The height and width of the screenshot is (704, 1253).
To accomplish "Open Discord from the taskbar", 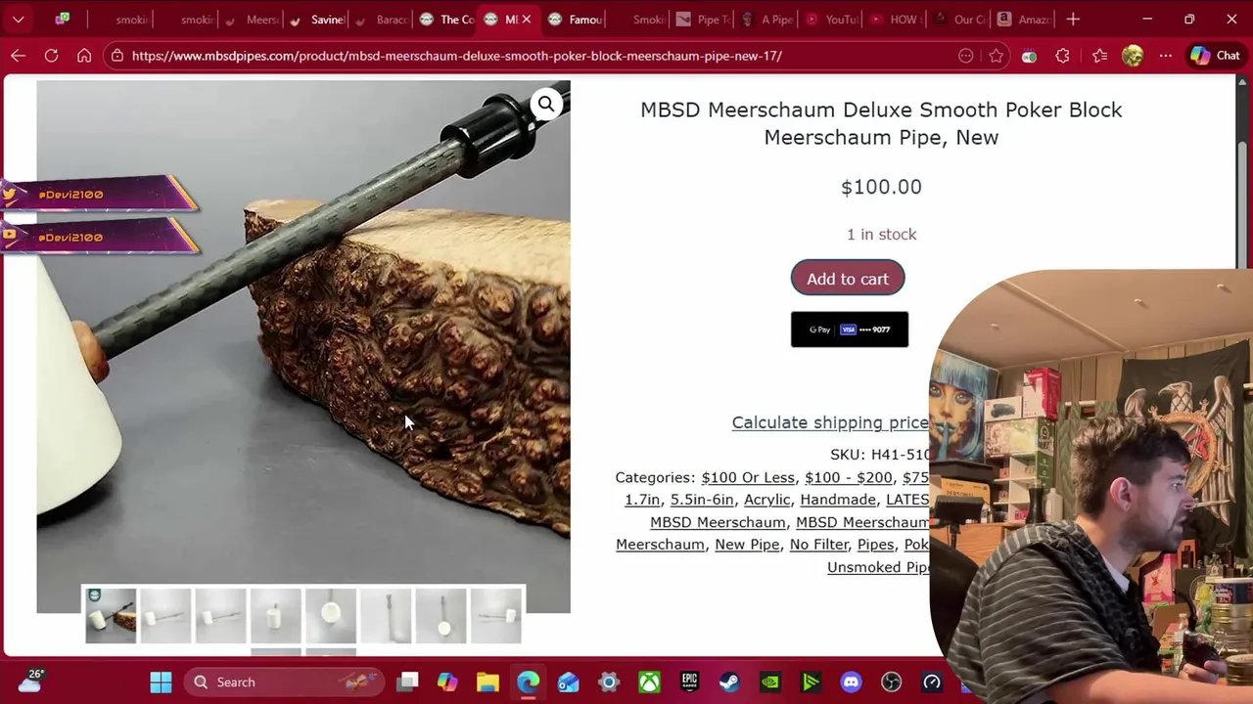I will (851, 682).
